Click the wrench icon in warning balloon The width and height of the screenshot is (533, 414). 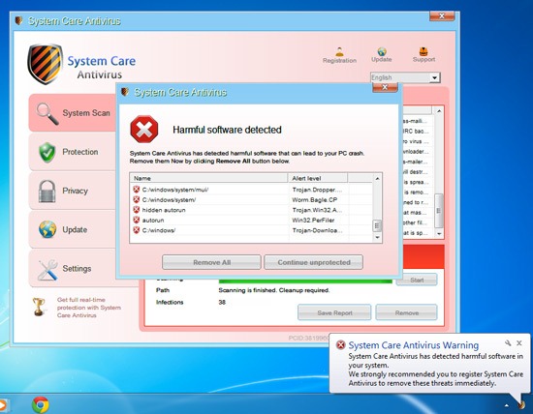[x=508, y=343]
